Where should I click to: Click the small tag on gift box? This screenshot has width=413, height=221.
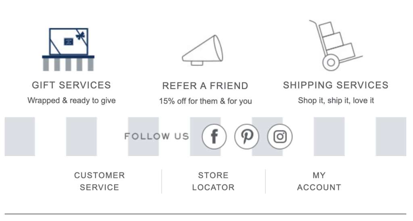coord(68,41)
